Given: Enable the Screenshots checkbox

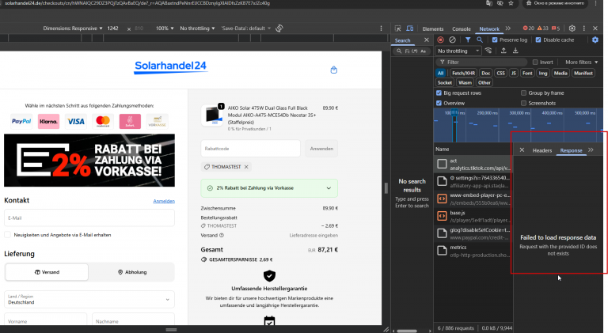Looking at the screenshot, I should point(523,103).
